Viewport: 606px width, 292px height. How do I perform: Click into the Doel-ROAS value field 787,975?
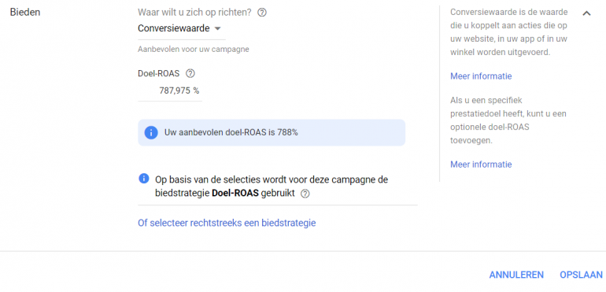tap(170, 91)
